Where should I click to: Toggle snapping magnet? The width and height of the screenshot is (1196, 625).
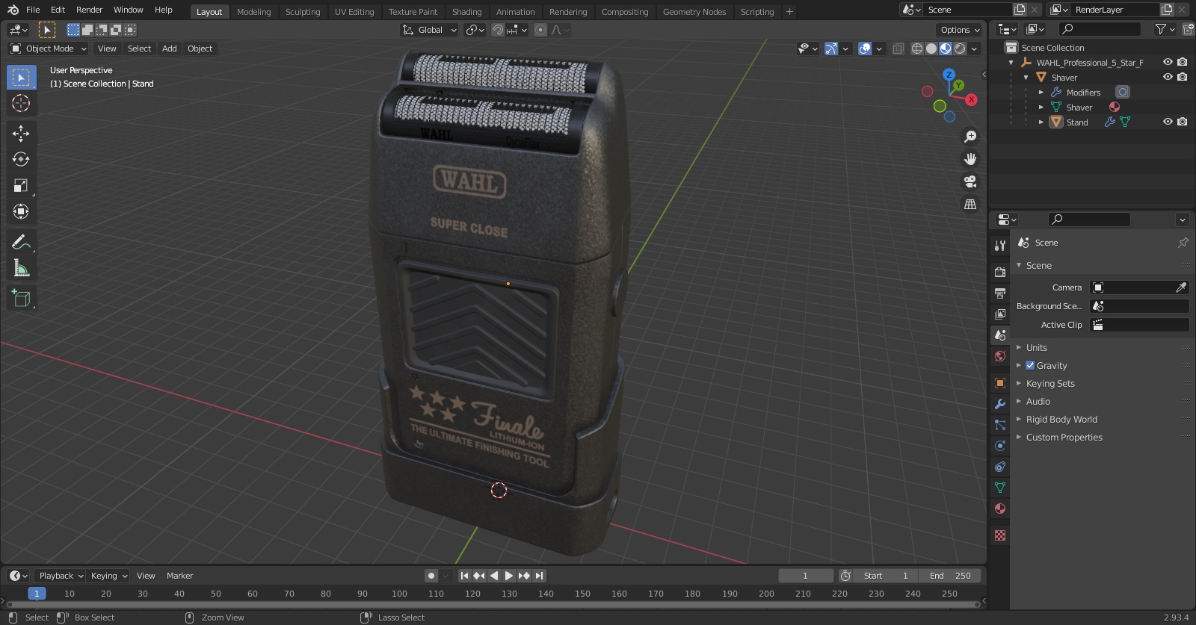click(497, 30)
